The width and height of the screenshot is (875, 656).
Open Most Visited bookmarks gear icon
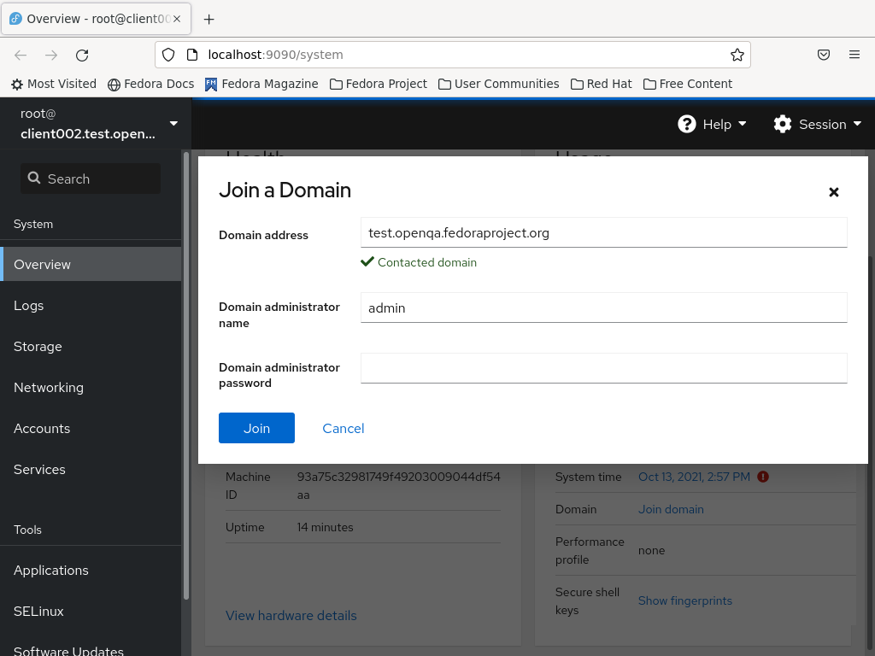17,85
